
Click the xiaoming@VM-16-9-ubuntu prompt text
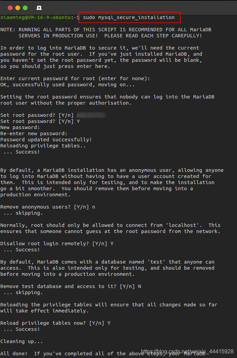[x=35, y=17]
